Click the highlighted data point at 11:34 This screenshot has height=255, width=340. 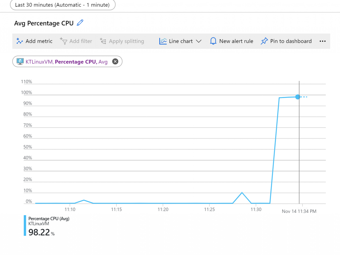(x=298, y=97)
